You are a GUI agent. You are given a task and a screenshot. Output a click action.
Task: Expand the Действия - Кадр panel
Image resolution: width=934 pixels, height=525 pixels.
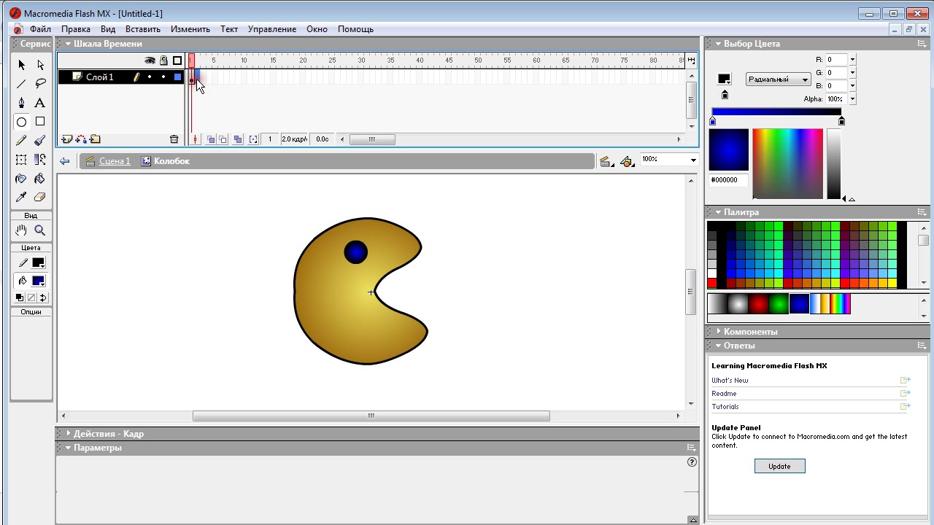tap(69, 434)
